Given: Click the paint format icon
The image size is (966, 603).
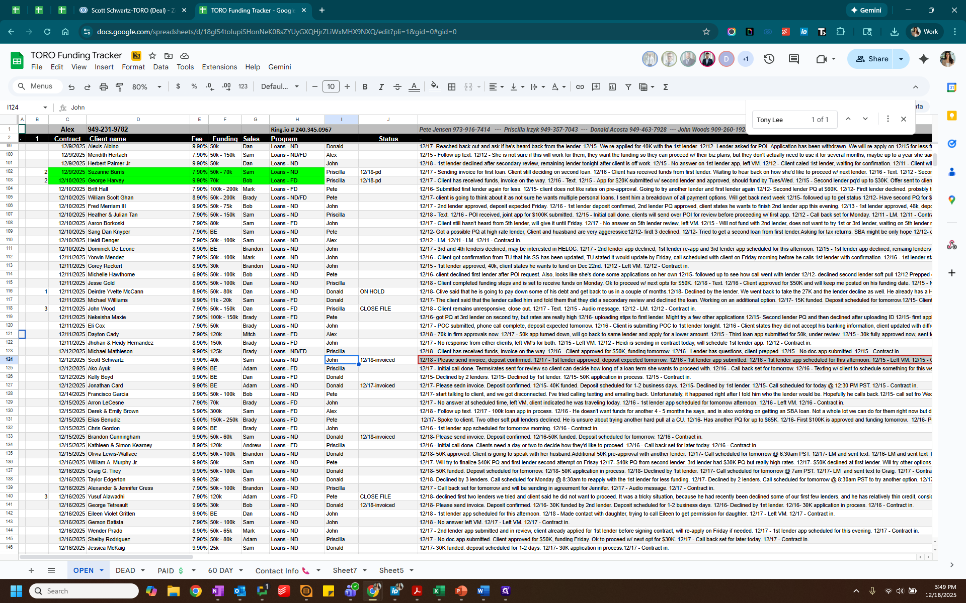Looking at the screenshot, I should point(119,87).
